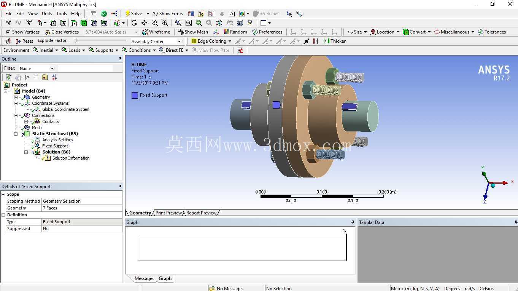Toggle Show Vertices
Viewport: 518px width, 291px height.
[23, 32]
